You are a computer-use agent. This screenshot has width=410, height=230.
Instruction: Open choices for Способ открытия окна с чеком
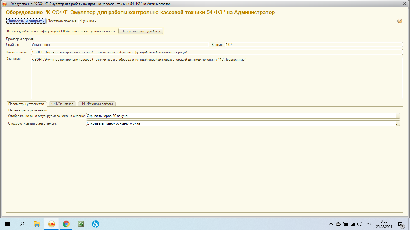398,123
